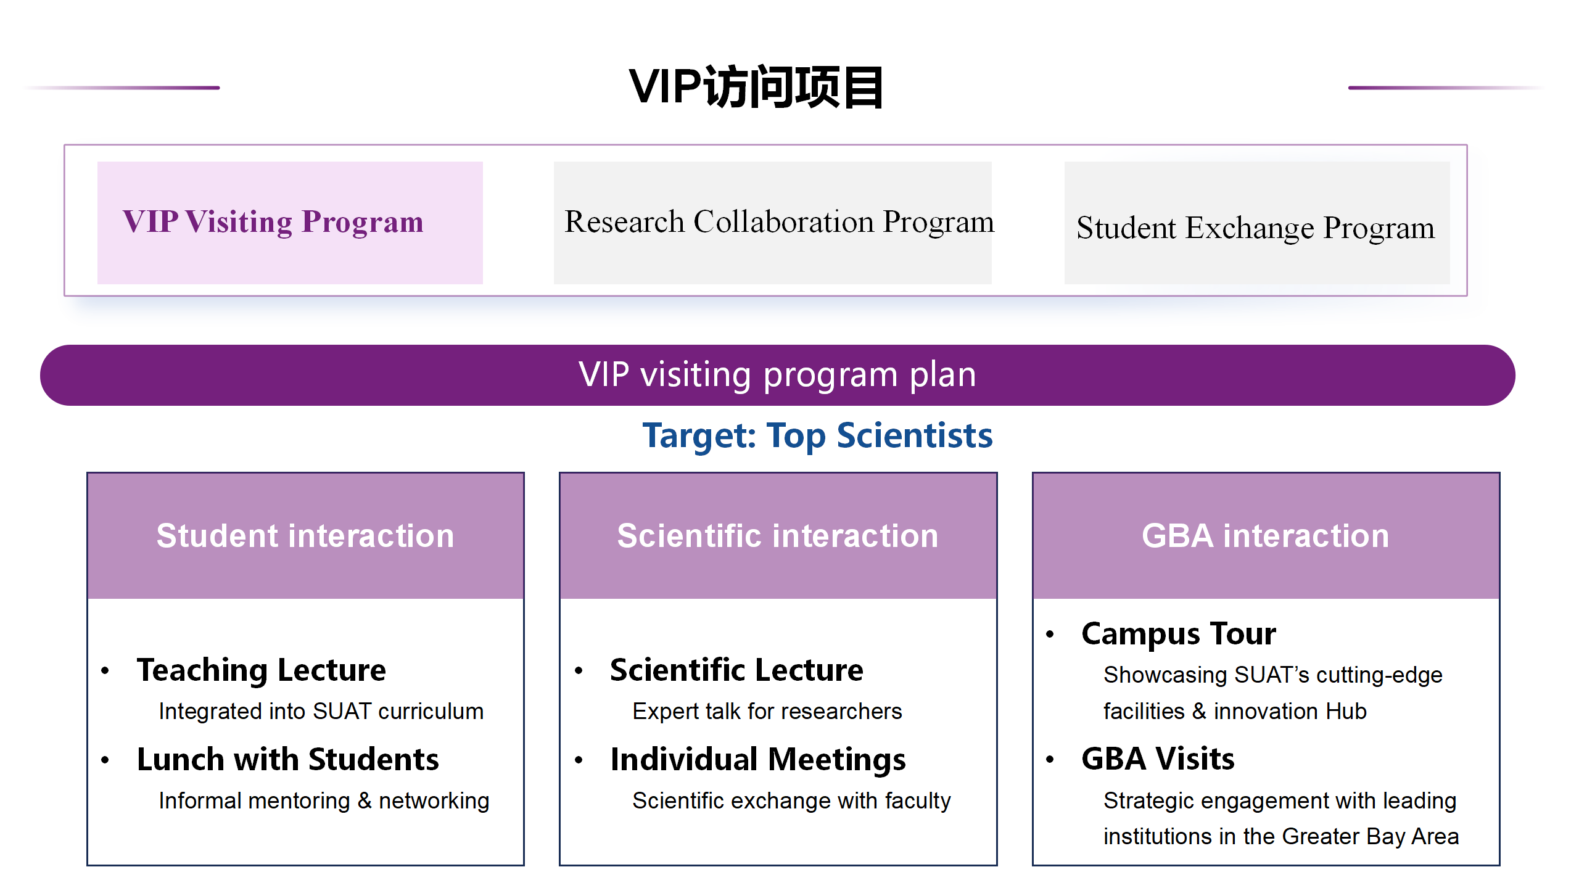1579x888 pixels.
Task: Click the Lunch with Students bullet
Action: (x=288, y=759)
